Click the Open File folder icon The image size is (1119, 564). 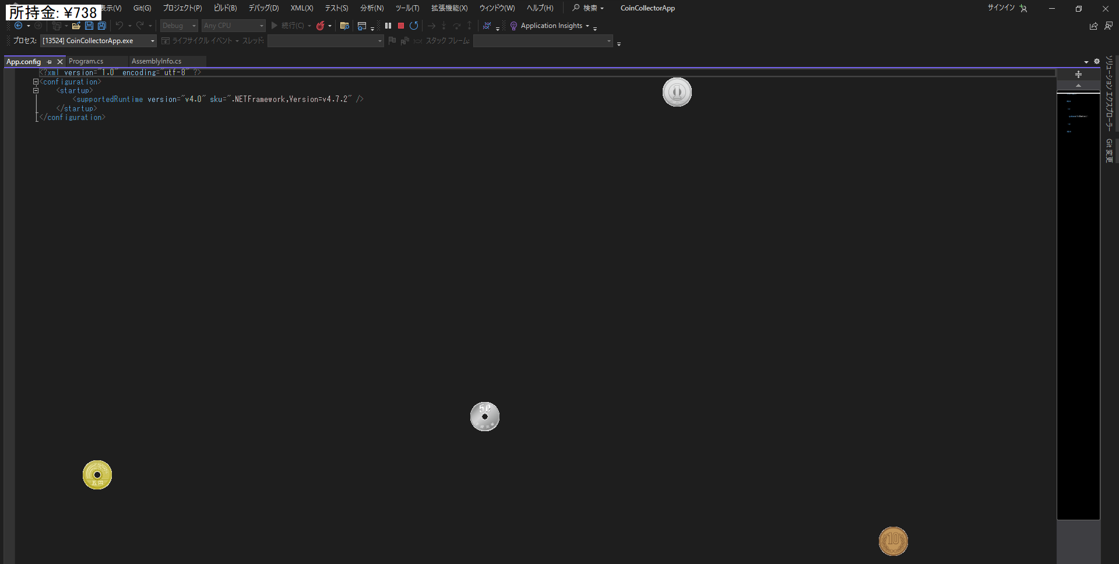(x=76, y=26)
